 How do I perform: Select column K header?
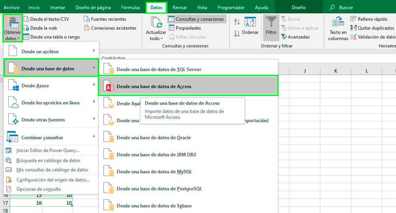coord(336,71)
